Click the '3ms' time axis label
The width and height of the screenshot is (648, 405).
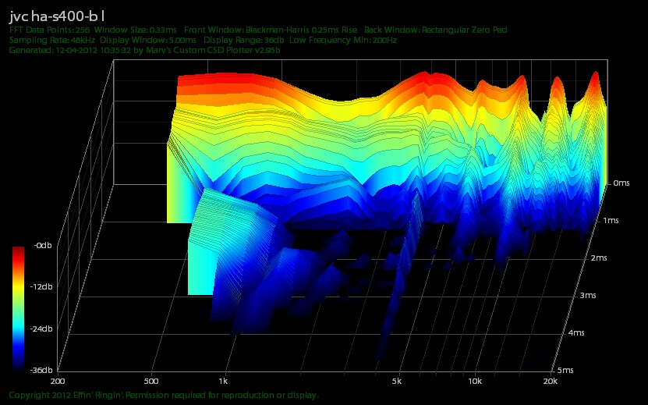click(x=588, y=296)
